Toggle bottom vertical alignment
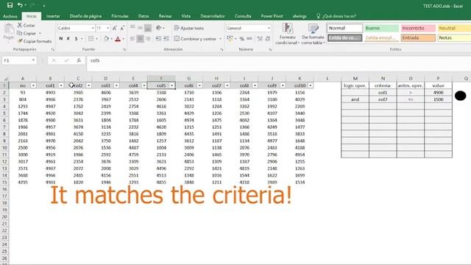 [x=148, y=28]
